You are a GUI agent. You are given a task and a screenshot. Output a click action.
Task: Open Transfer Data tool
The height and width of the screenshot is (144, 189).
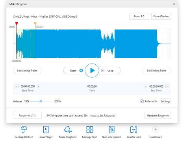pyautogui.click(x=133, y=129)
